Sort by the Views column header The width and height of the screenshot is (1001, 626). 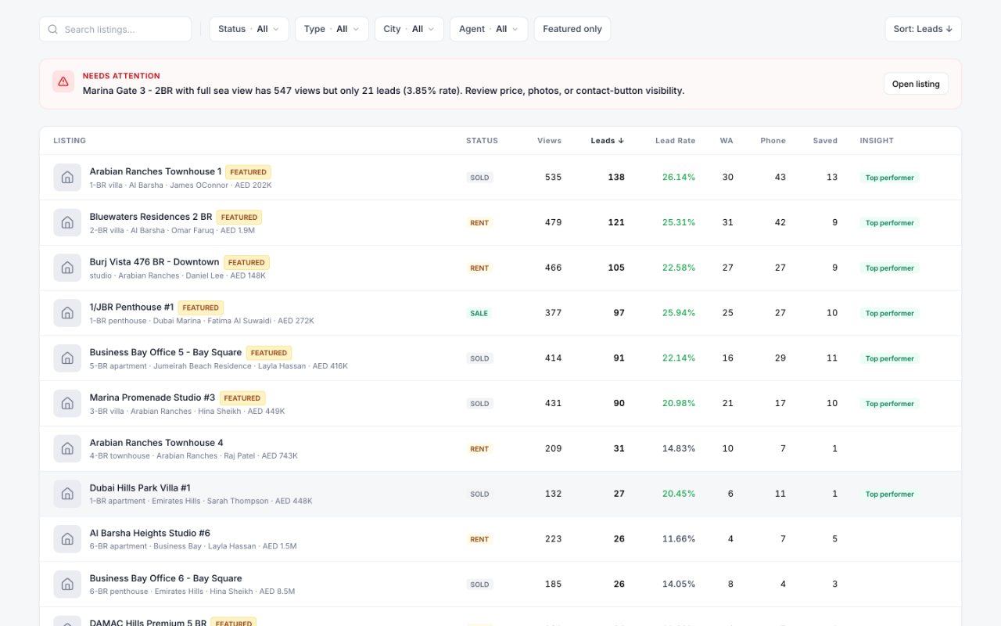[549, 141]
